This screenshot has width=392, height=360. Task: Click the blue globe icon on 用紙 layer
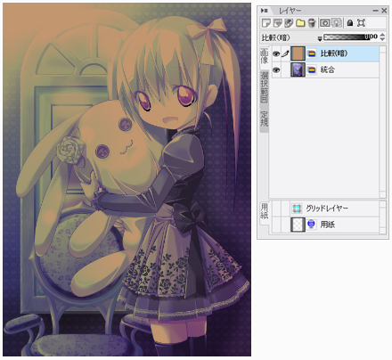point(311,225)
